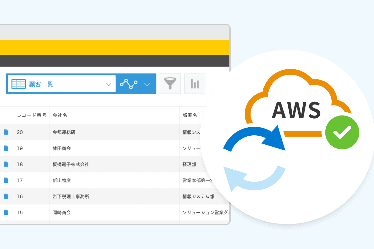Click 情報システム部 in row 16
This screenshot has height=249, width=374.
(x=198, y=197)
